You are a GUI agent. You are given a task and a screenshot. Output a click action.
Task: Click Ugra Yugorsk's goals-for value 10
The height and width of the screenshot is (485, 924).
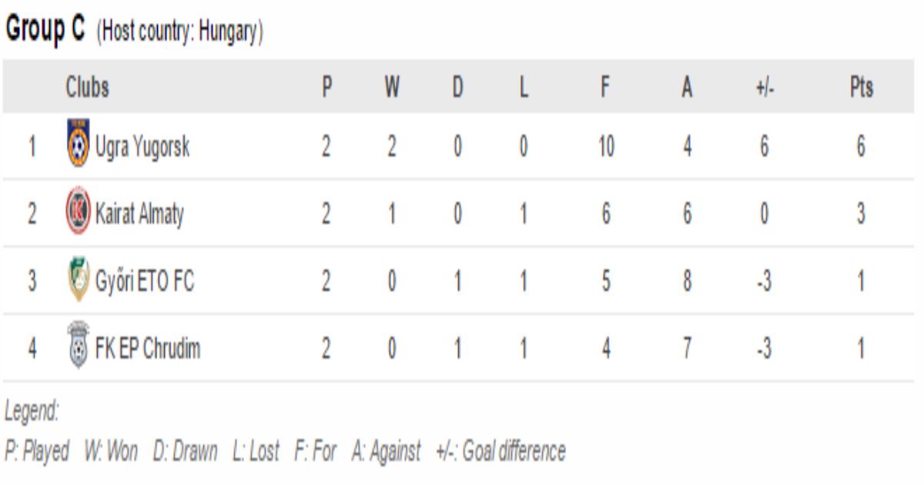(x=606, y=146)
